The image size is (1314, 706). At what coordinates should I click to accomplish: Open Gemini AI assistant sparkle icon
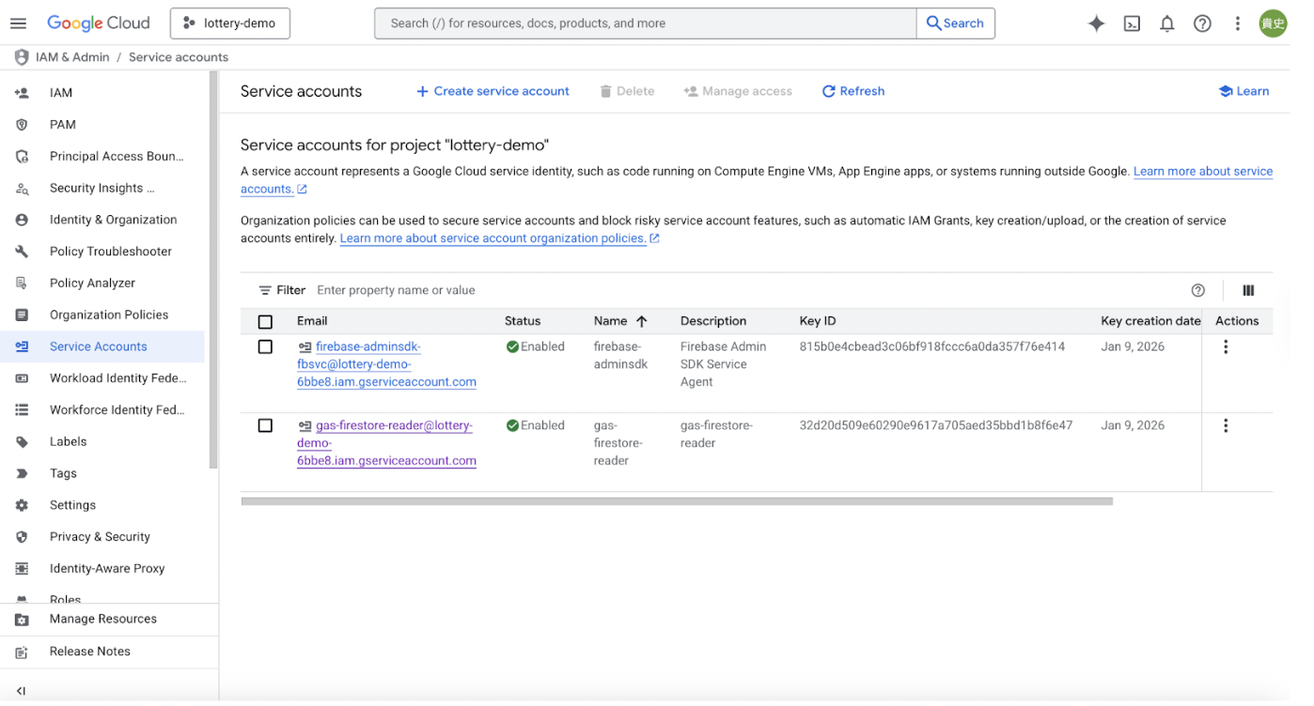pyautogui.click(x=1096, y=23)
